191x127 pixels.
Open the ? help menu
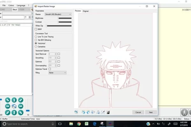[x=29, y=5]
